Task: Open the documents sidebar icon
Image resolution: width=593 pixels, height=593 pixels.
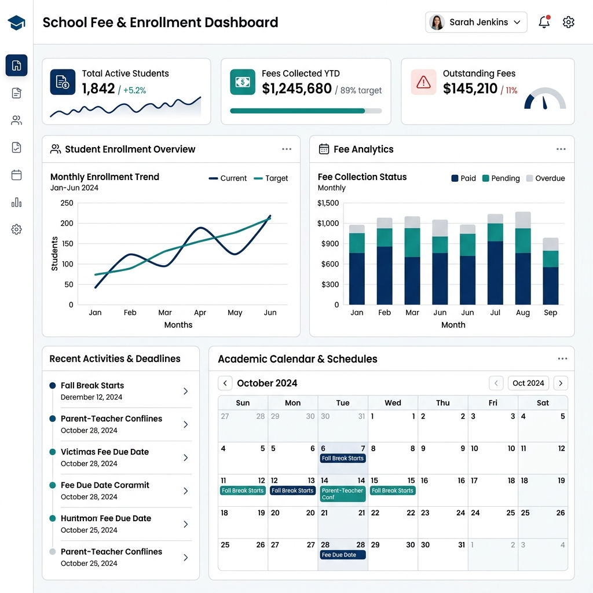Action: coord(16,93)
